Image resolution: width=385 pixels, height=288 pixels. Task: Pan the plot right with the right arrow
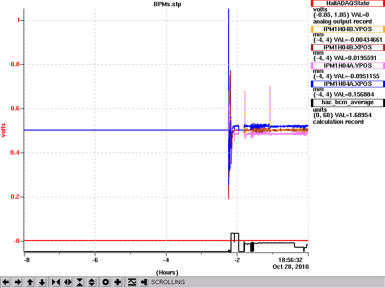click(18, 282)
